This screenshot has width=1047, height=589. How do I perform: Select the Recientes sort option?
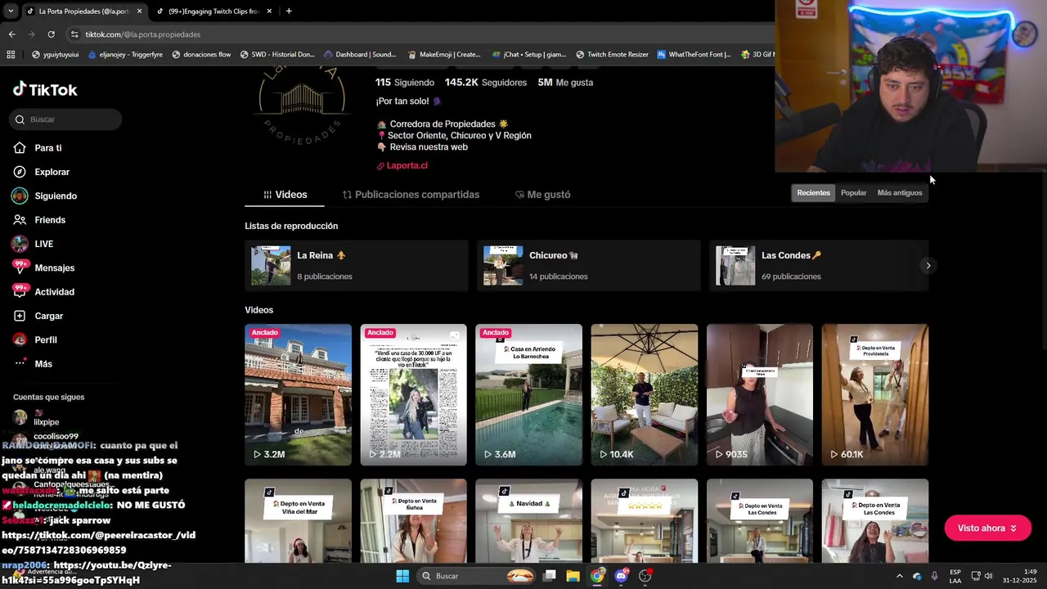click(813, 193)
